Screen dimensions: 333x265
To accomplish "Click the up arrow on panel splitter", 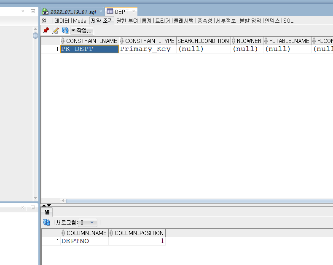I will point(44,205).
